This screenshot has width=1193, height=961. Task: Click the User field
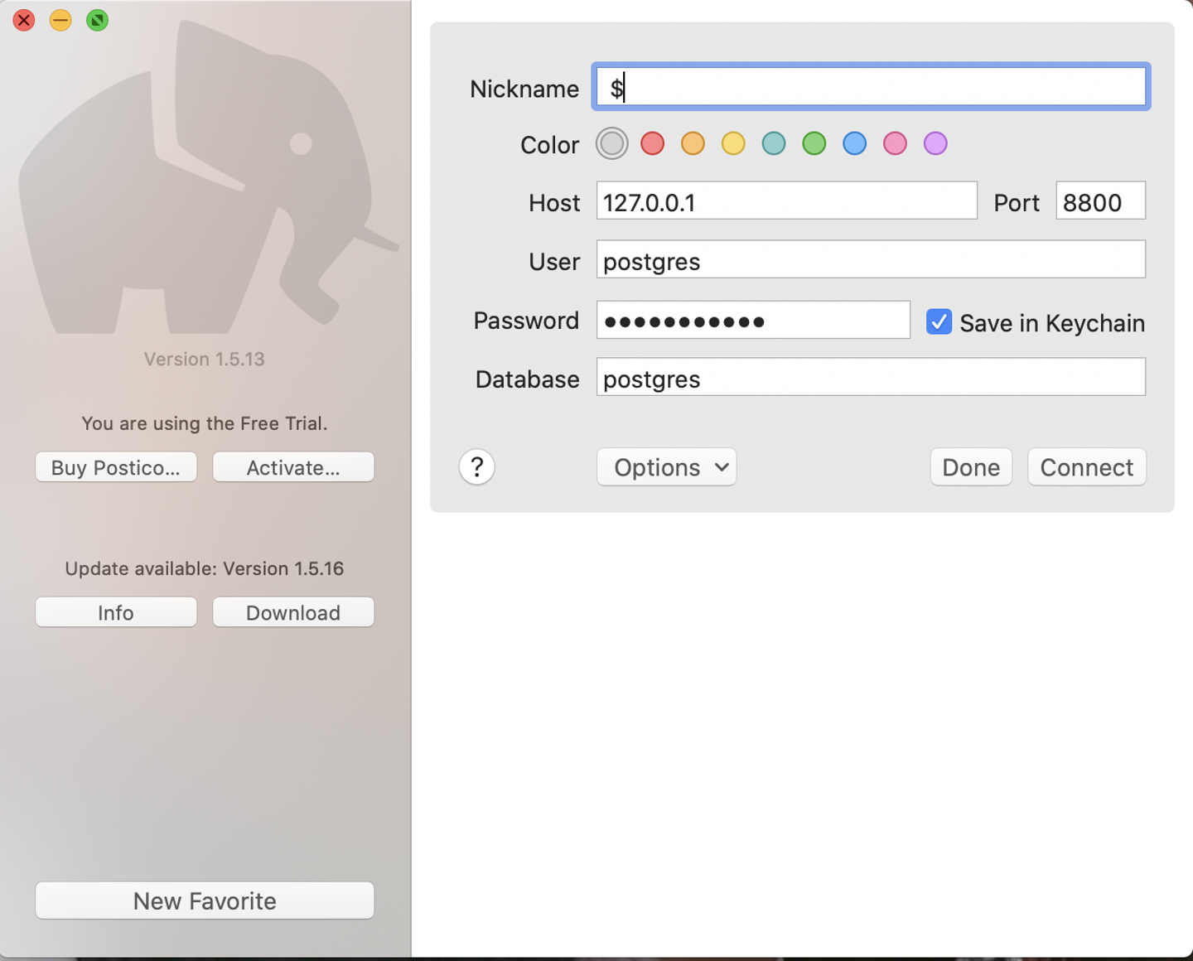coord(871,259)
